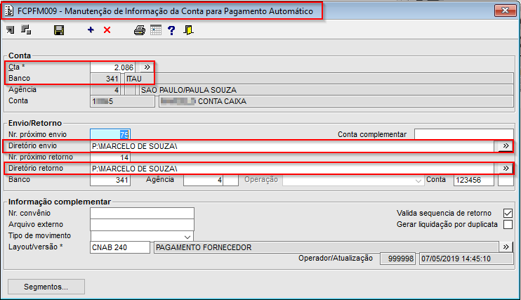Expand the Tipo de movimento dropdown
Viewport: 521px width, 300px height.
click(187, 237)
